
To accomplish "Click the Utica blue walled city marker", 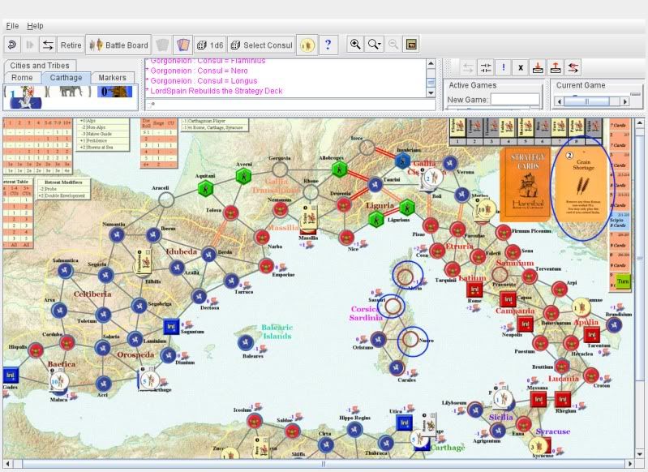I will tap(404, 423).
